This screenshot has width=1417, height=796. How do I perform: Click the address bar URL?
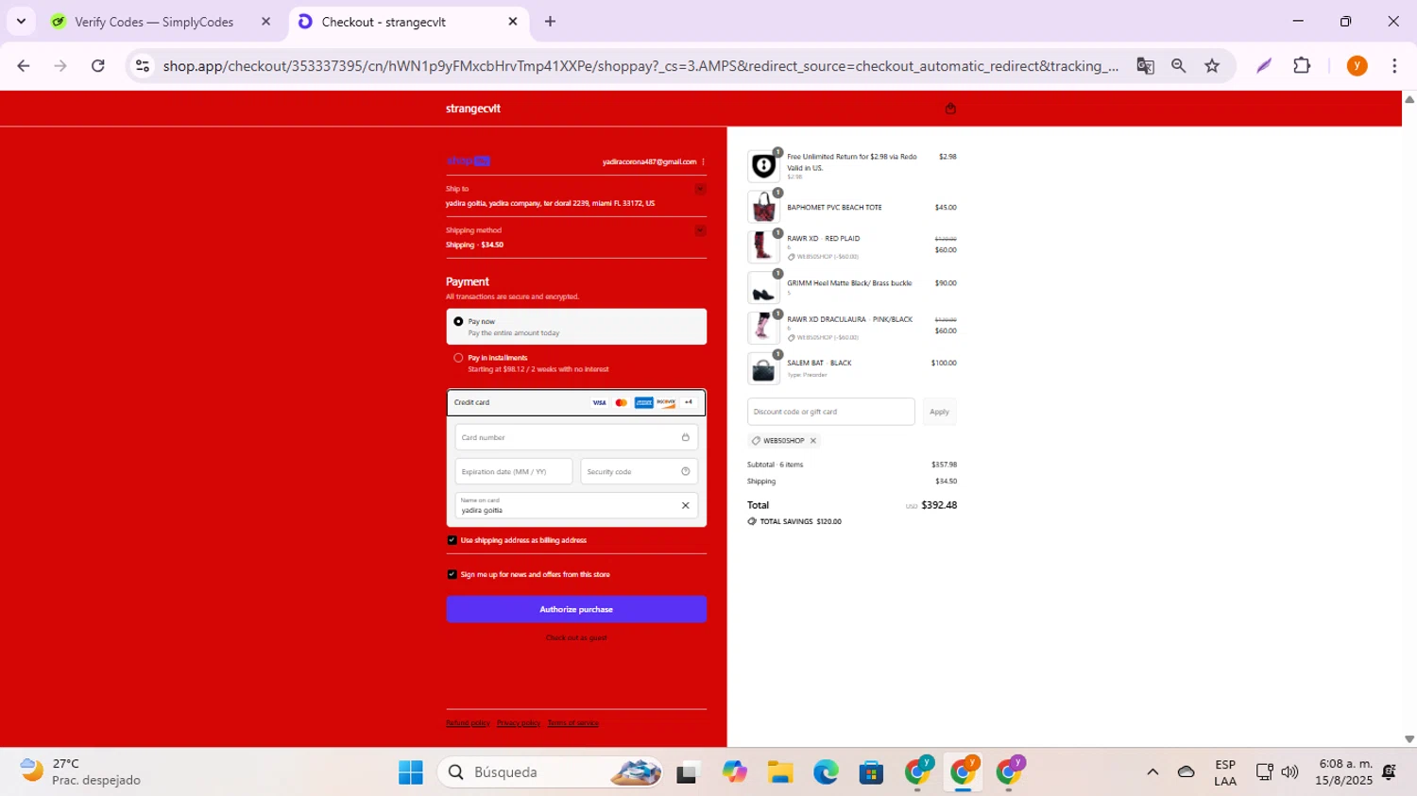coord(640,66)
